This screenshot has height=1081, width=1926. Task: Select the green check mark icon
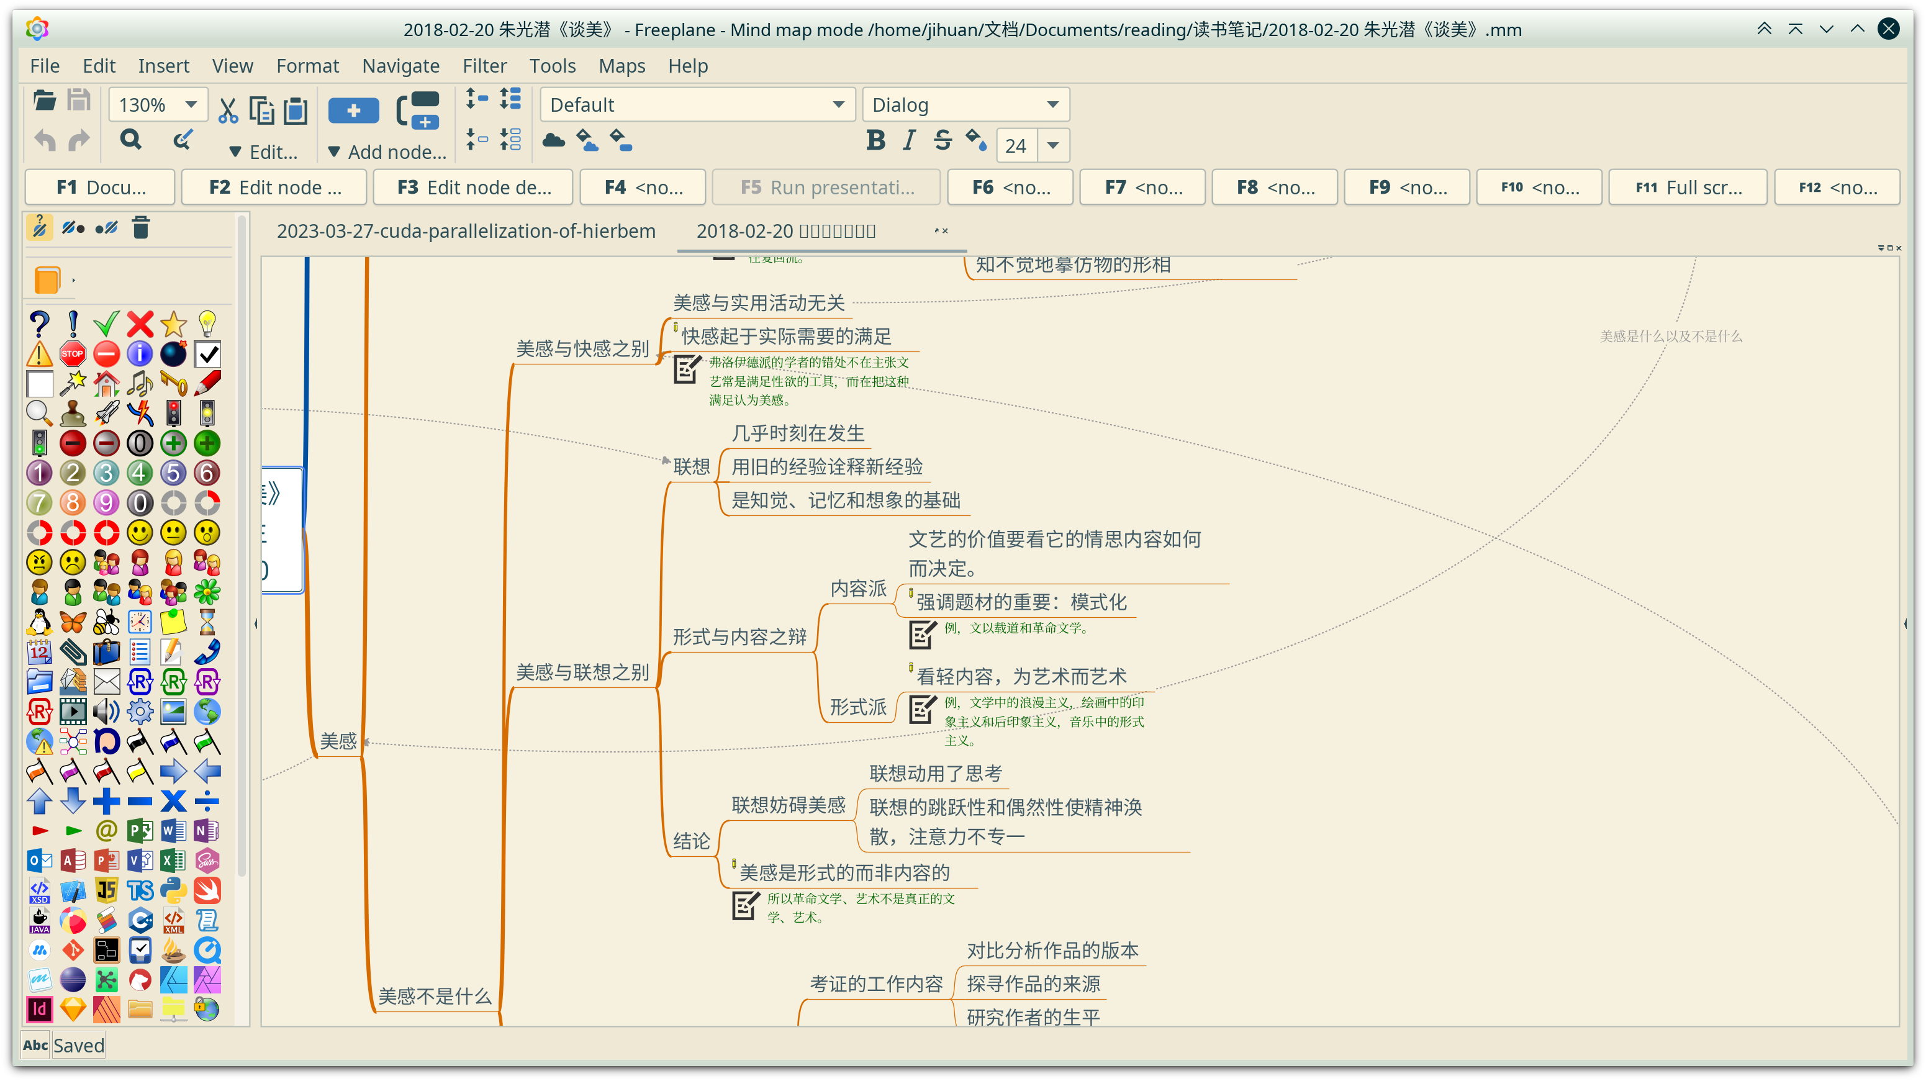click(x=106, y=323)
